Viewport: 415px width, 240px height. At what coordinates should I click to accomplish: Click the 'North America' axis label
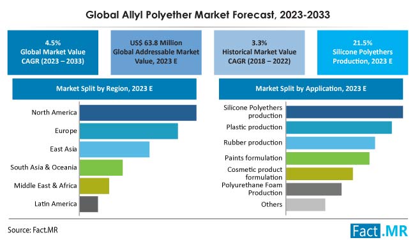click(x=54, y=113)
